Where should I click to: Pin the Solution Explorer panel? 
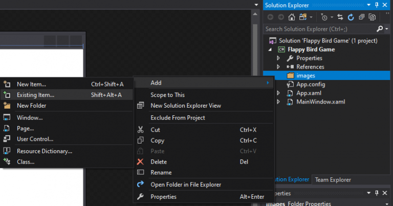pos(377,5)
